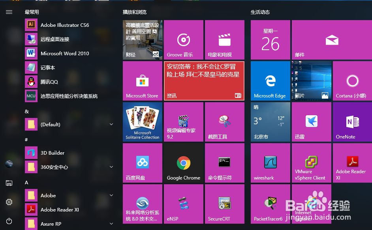Open the 财经 (Finance) news tile

click(x=143, y=40)
